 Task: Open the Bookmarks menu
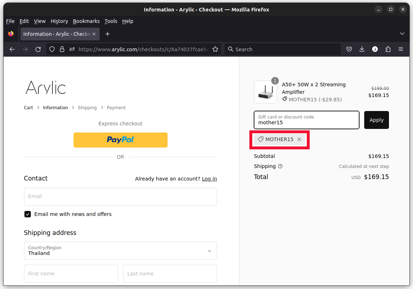coord(86,21)
